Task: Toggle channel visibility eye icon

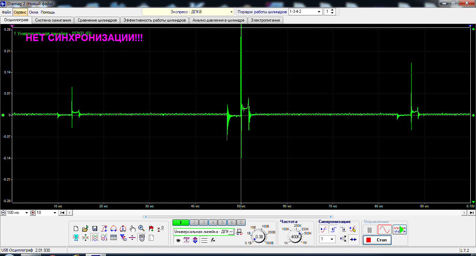Action: (178, 240)
